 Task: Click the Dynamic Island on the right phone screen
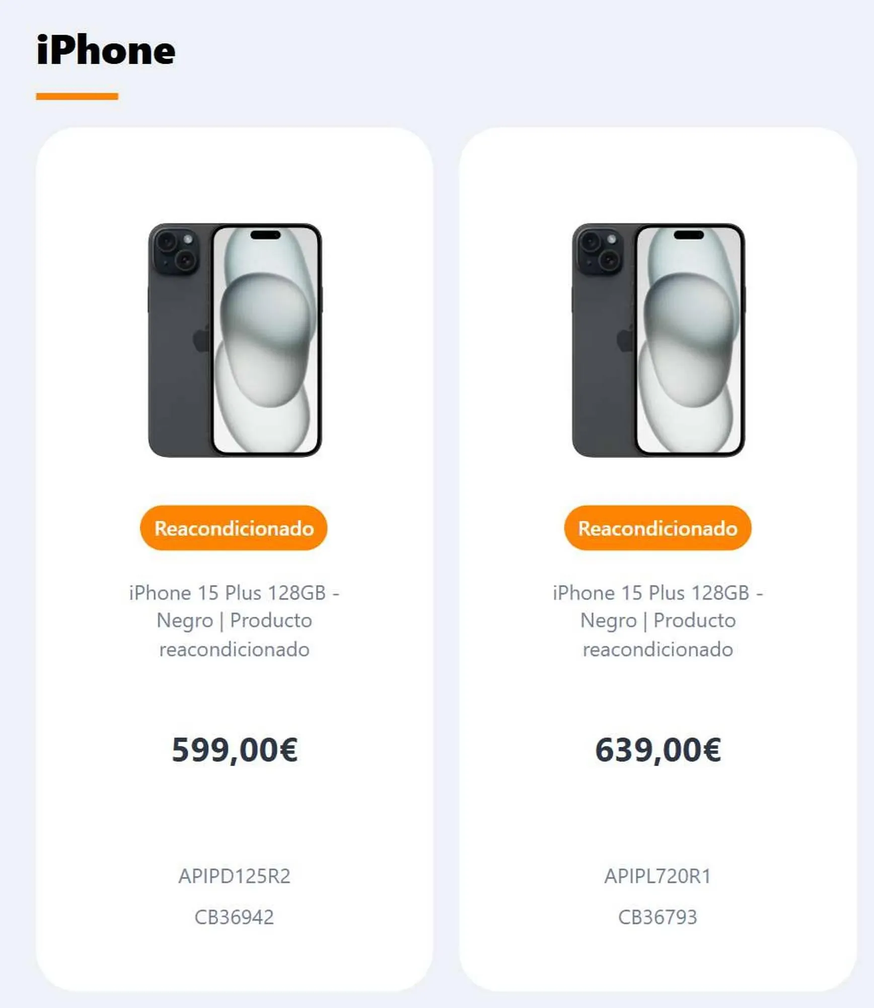[x=689, y=235]
